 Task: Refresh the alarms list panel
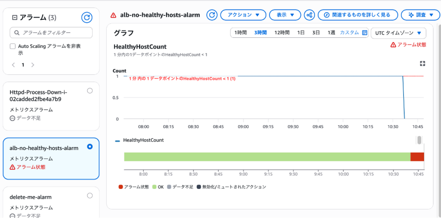(87, 18)
